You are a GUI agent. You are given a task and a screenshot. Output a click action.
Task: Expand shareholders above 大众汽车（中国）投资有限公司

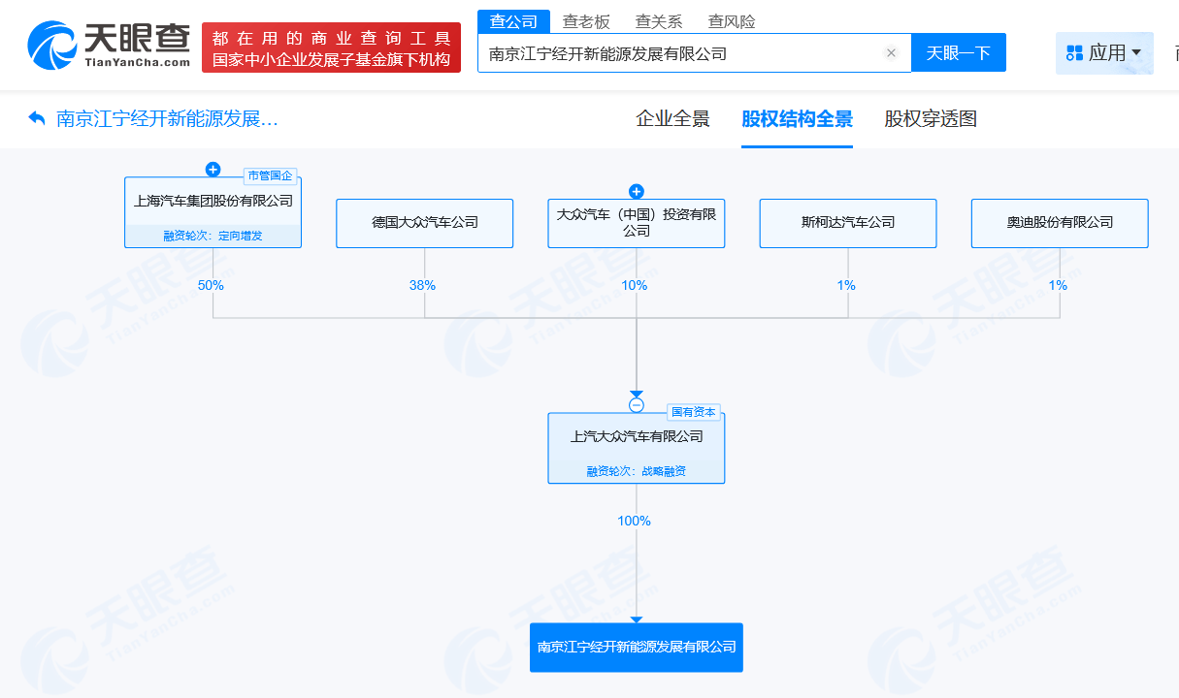[637, 192]
